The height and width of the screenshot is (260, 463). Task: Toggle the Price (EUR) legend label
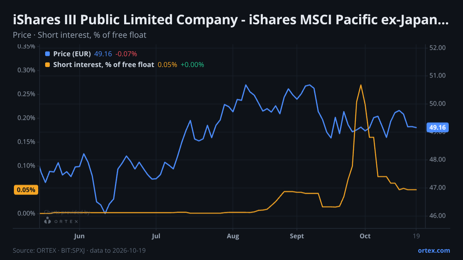point(72,54)
